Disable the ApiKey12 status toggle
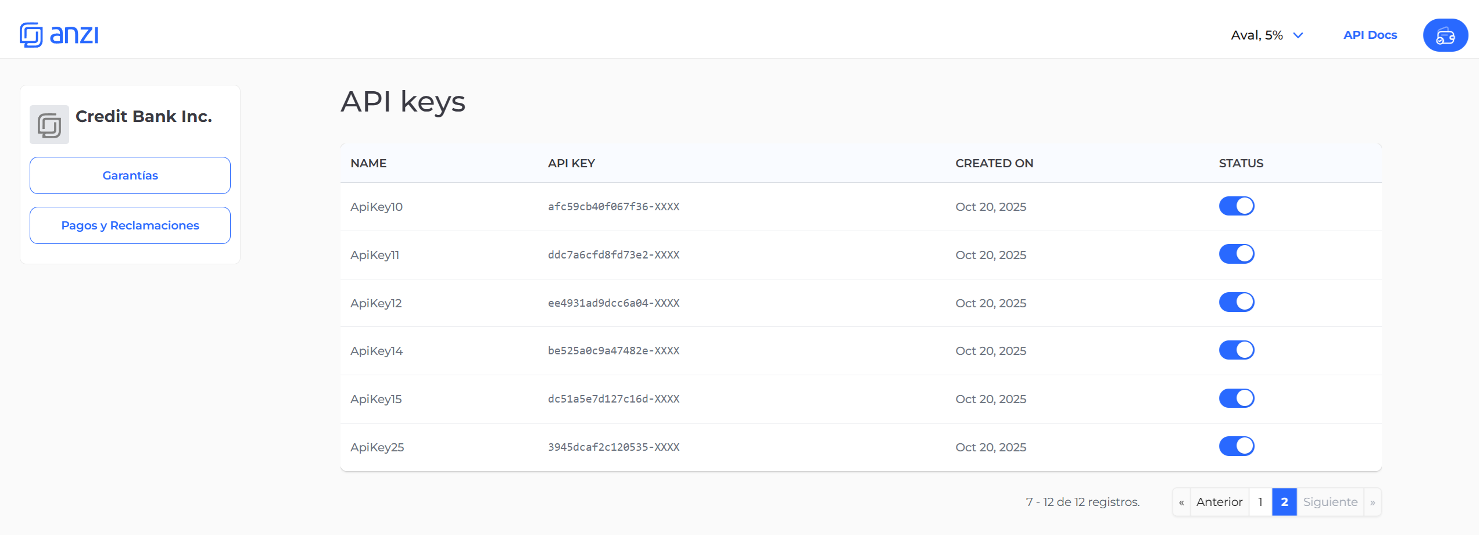Image resolution: width=1480 pixels, height=535 pixels. 1237,301
